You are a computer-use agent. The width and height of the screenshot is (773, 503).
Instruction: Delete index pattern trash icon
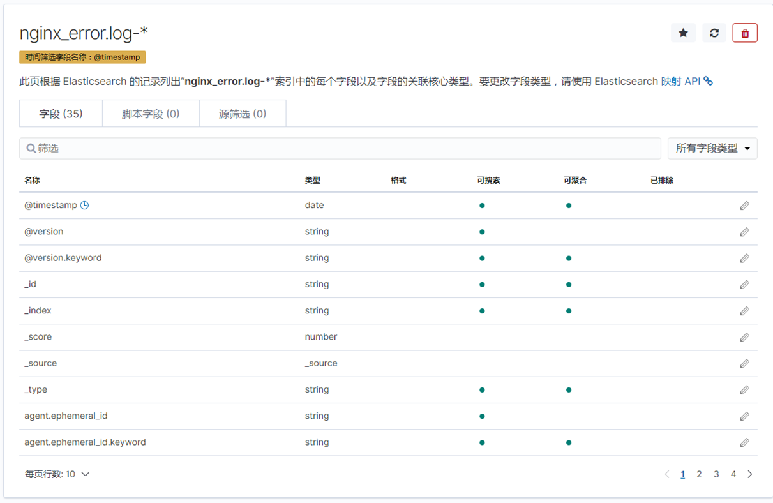745,33
